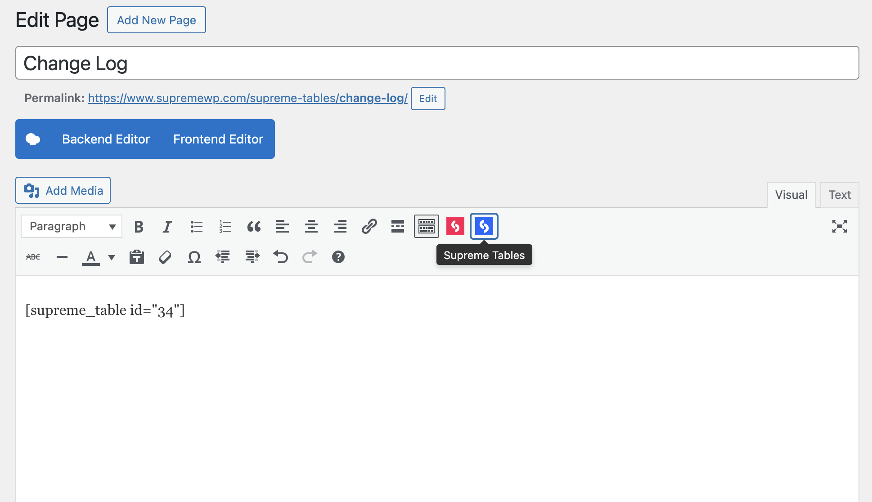Viewport: 872px width, 502px height.
Task: Click into the Change Log title field
Action: pyautogui.click(x=436, y=63)
